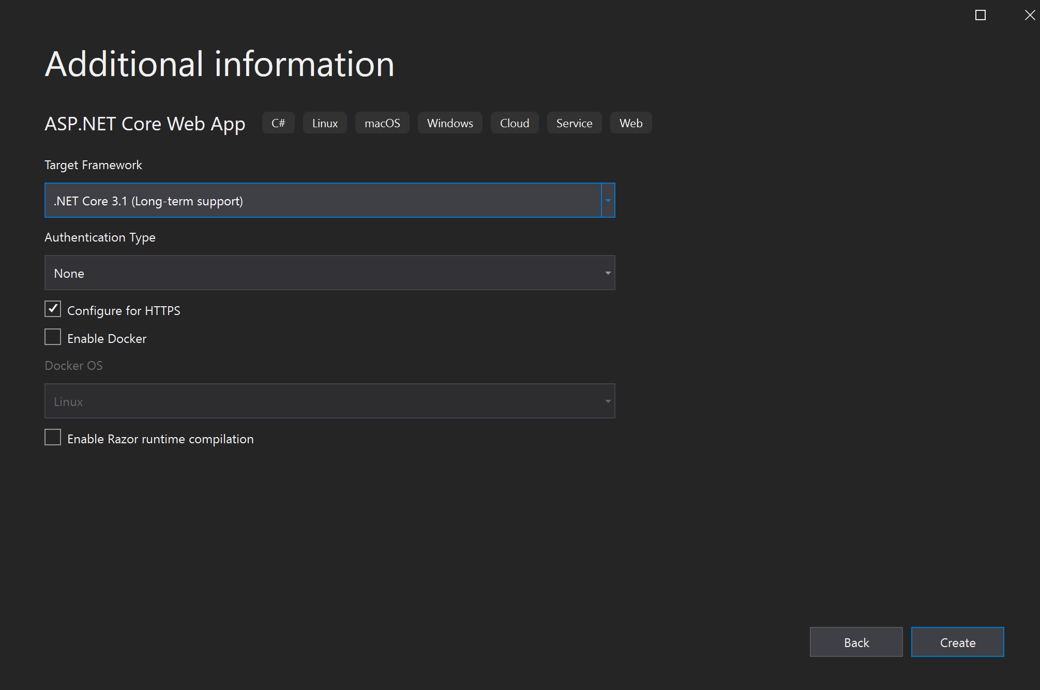This screenshot has width=1040, height=690.
Task: Click the None authentication value
Action: [x=69, y=274]
